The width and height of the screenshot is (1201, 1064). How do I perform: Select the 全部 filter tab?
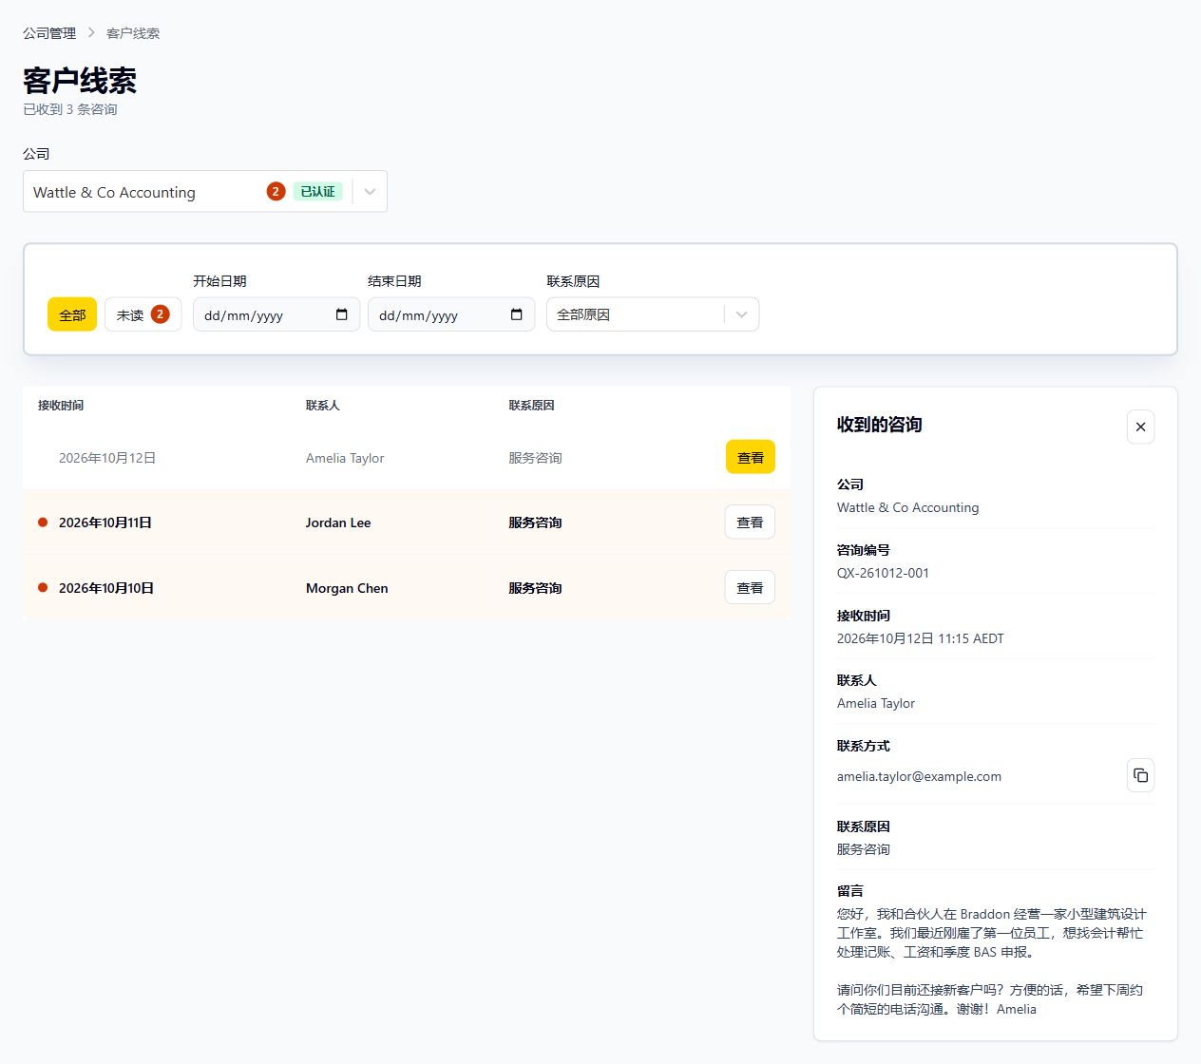click(x=72, y=314)
